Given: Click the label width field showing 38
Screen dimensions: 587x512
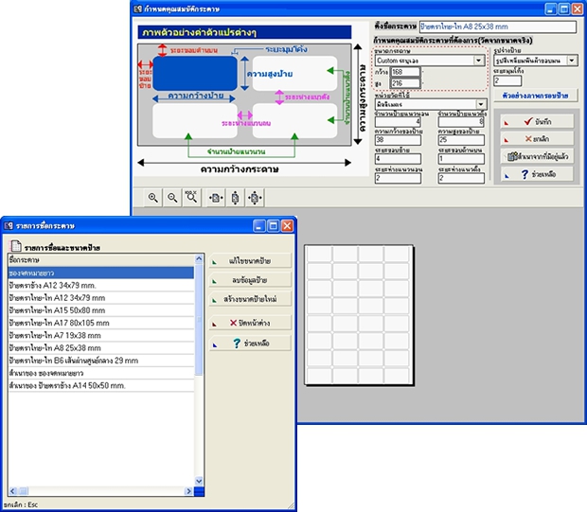Looking at the screenshot, I should (398, 140).
